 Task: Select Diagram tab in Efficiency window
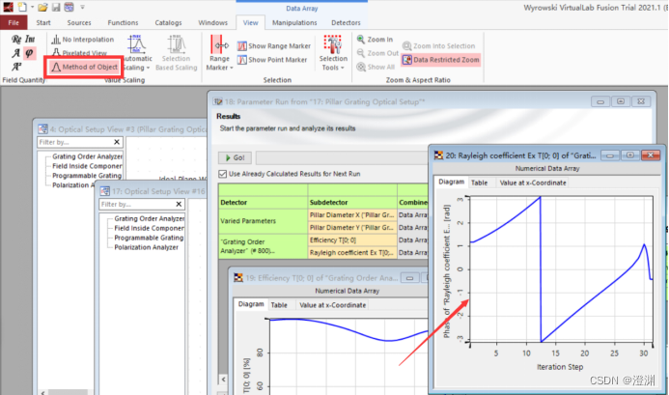(x=251, y=304)
